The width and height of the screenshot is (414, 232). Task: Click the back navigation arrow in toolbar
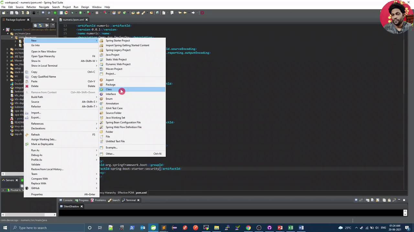click(x=185, y=13)
